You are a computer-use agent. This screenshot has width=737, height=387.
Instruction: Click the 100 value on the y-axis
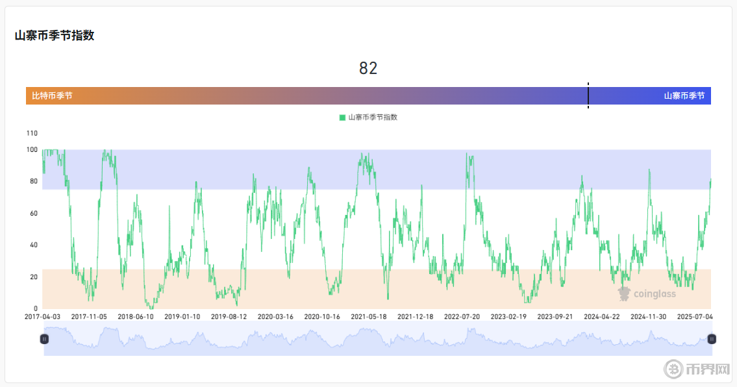31,149
